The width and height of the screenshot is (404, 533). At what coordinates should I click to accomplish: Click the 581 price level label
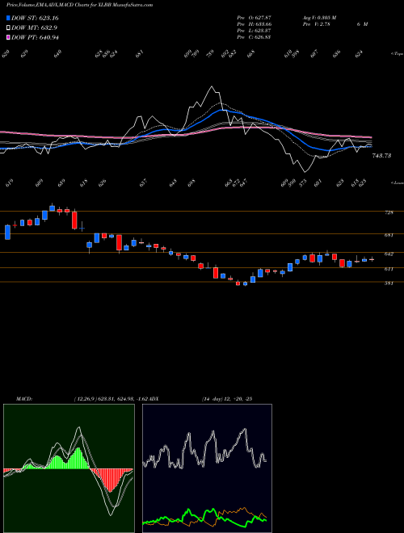389,283
